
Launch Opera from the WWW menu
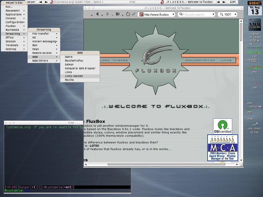click(80, 57)
